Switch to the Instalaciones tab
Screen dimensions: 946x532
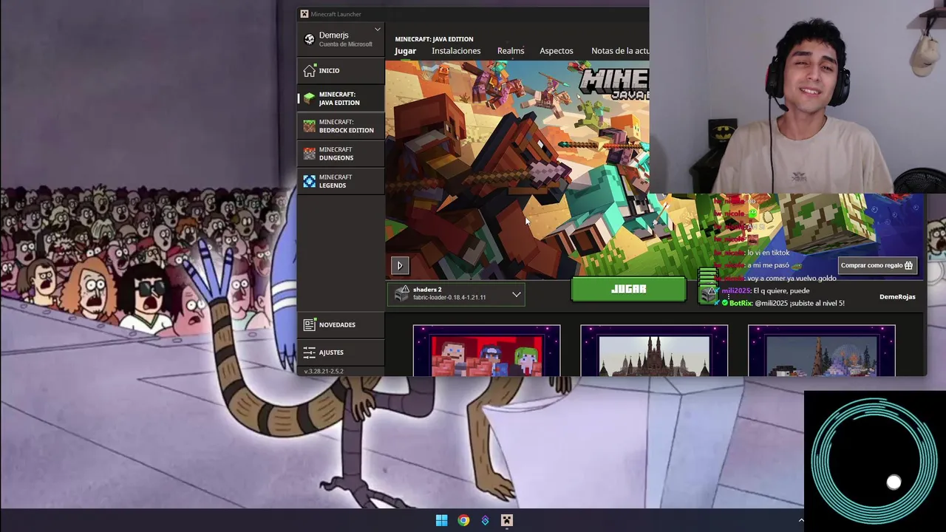click(456, 51)
